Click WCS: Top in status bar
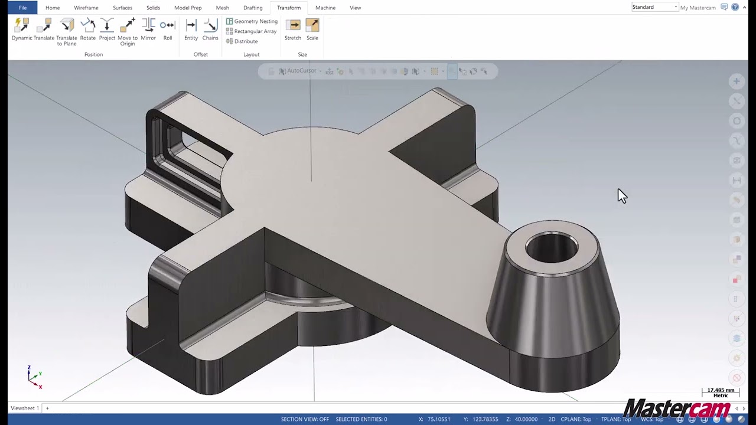Viewport: 756px width, 425px height. click(653, 419)
